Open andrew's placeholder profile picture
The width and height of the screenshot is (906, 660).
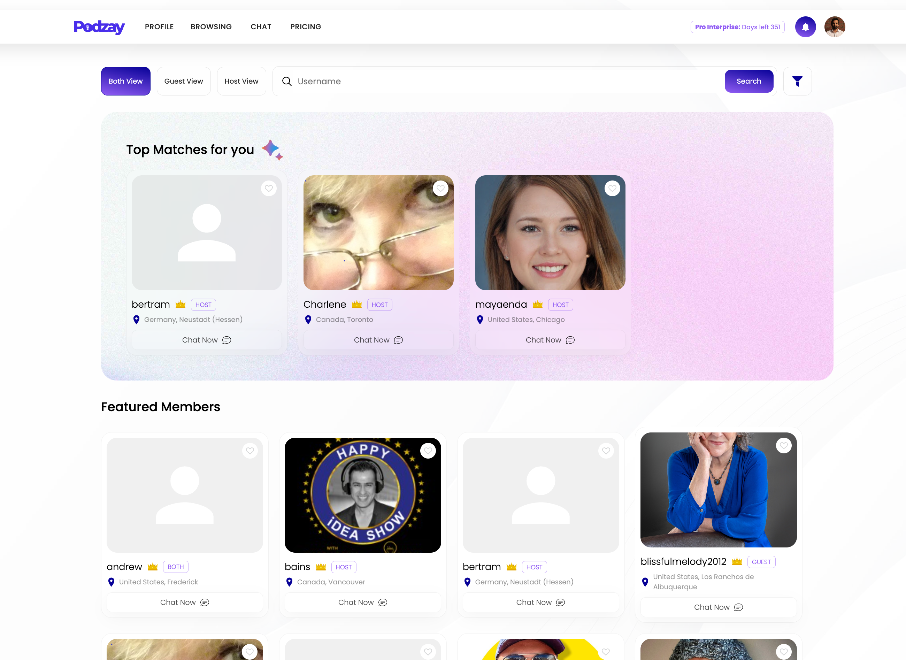tap(185, 495)
